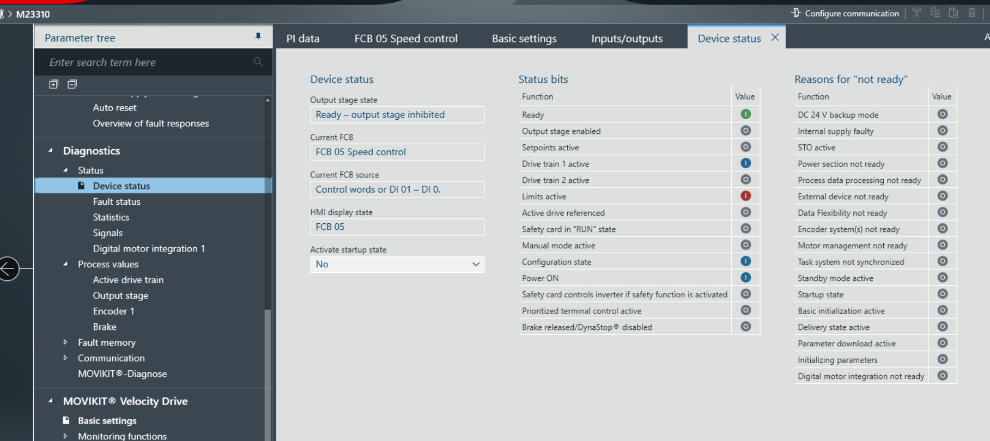The width and height of the screenshot is (990, 441).
Task: Select Fault status in parameter tree
Action: click(117, 201)
